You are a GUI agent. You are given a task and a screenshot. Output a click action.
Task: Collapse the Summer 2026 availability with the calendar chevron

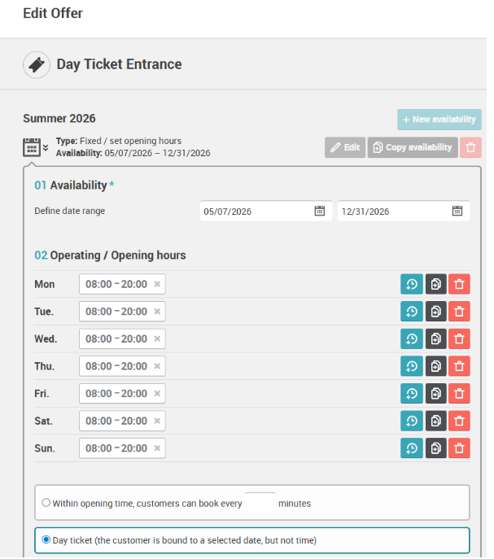(x=36, y=147)
